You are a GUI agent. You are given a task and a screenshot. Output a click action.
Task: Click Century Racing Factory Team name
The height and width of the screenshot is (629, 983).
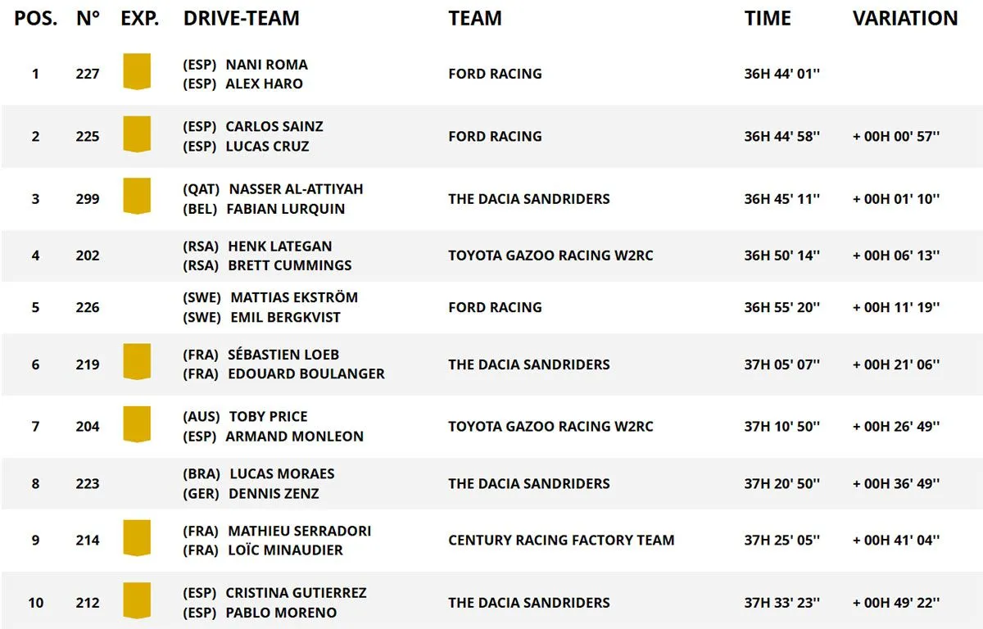[x=561, y=540]
